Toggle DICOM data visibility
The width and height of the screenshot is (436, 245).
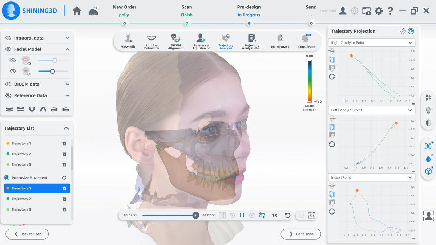click(x=8, y=84)
